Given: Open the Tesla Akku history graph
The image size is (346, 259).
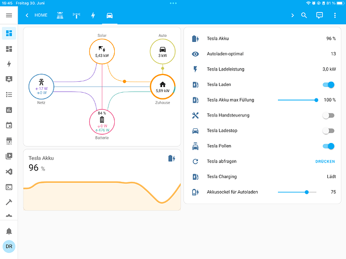Looking at the screenshot, I should pyautogui.click(x=102, y=195).
